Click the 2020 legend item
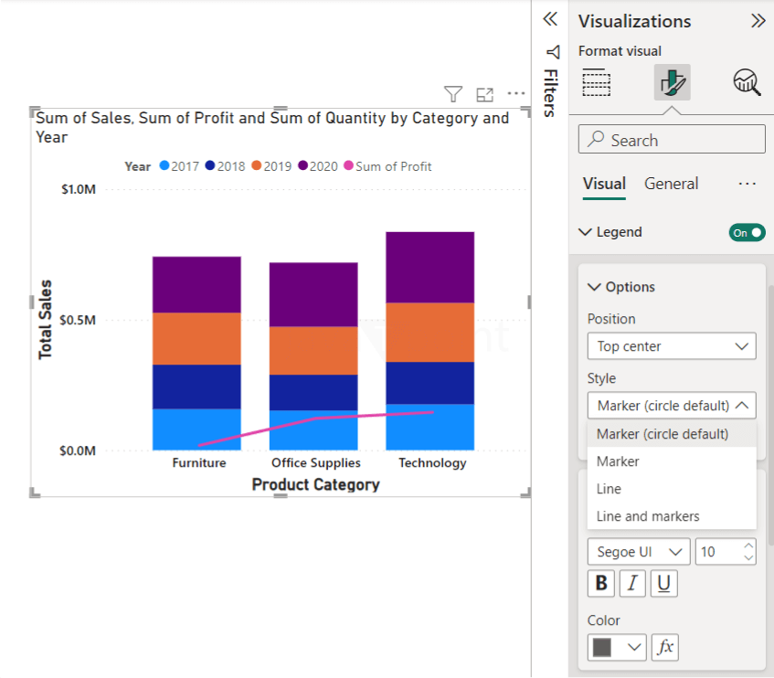The height and width of the screenshot is (678, 774). coord(318,166)
